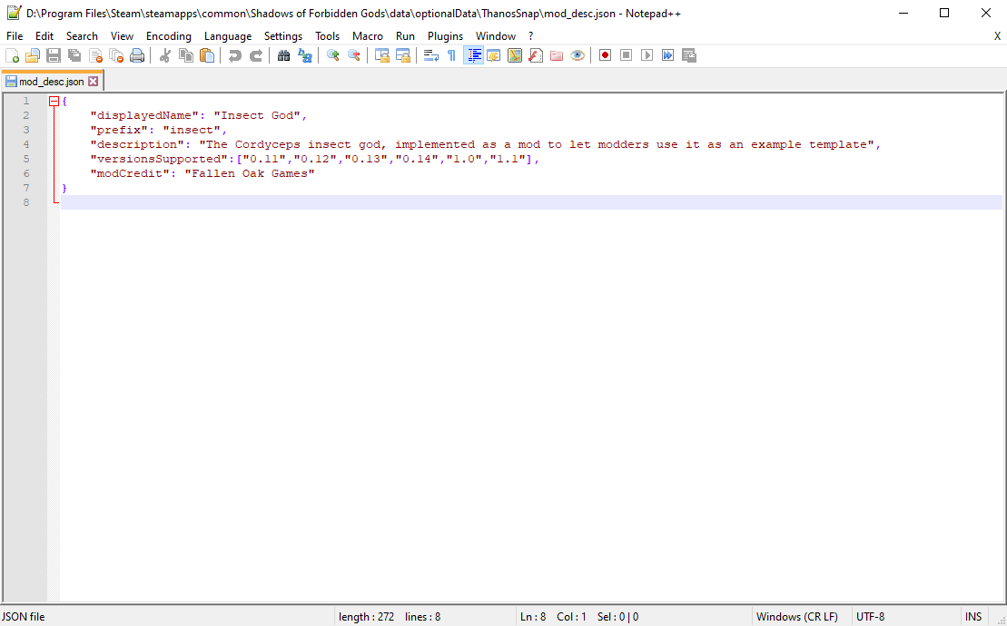Viewport: 1007px width, 626px height.
Task: Open the Language menu
Action: 227,36
